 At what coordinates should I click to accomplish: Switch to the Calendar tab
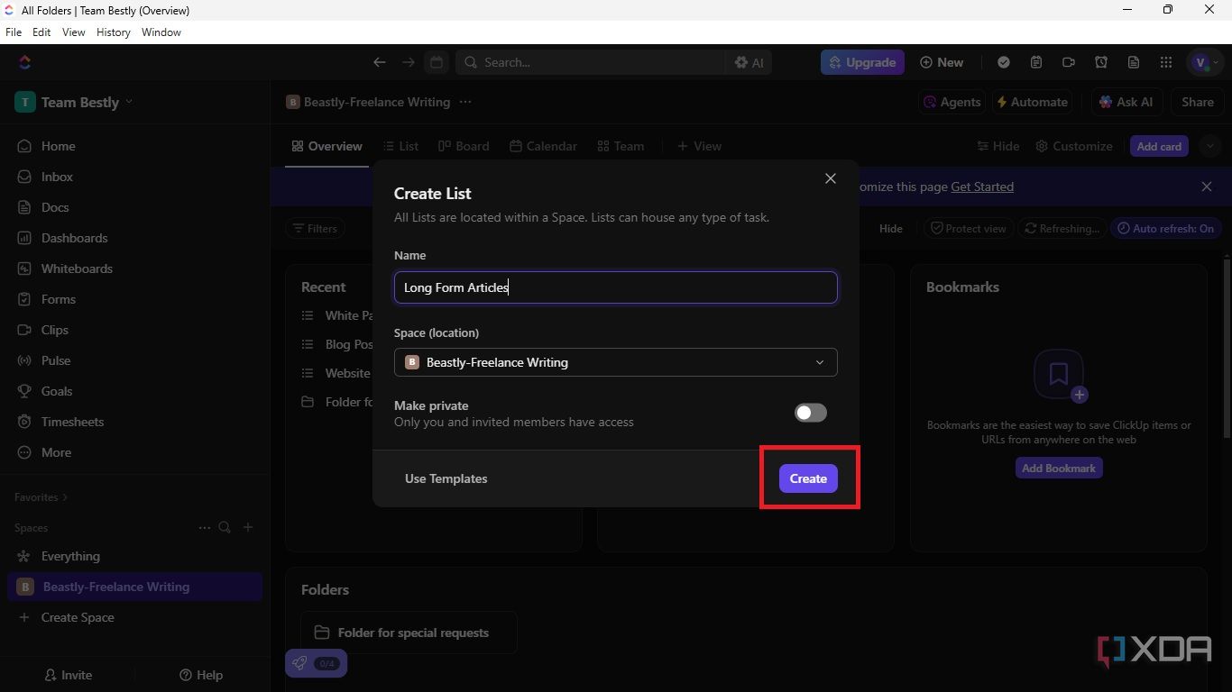click(x=543, y=146)
